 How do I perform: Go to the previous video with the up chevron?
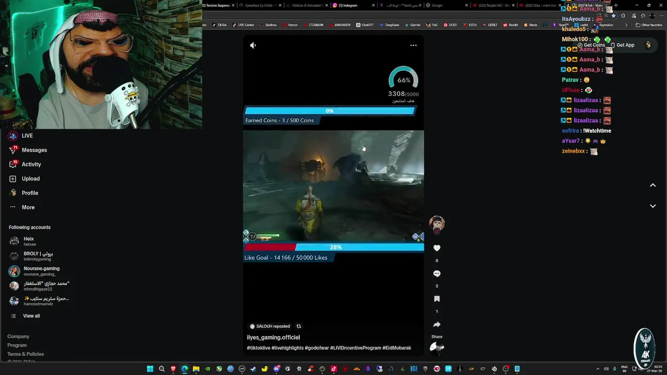point(652,185)
